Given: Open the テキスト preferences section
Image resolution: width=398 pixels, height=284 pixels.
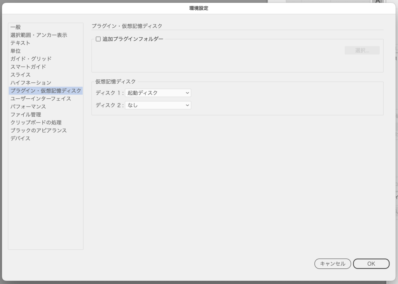Looking at the screenshot, I should point(20,43).
